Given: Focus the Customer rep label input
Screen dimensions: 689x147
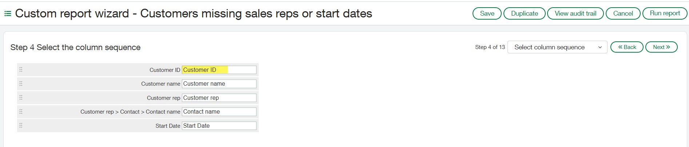Looking at the screenshot, I should [x=219, y=98].
